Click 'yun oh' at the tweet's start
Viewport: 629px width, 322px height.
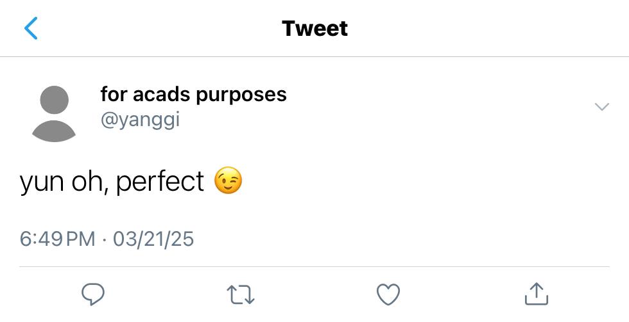(63, 181)
